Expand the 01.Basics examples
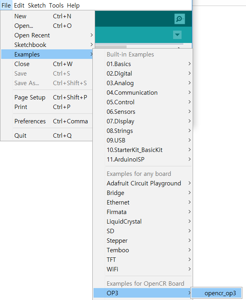This screenshot has width=246, height=300. (x=143, y=64)
